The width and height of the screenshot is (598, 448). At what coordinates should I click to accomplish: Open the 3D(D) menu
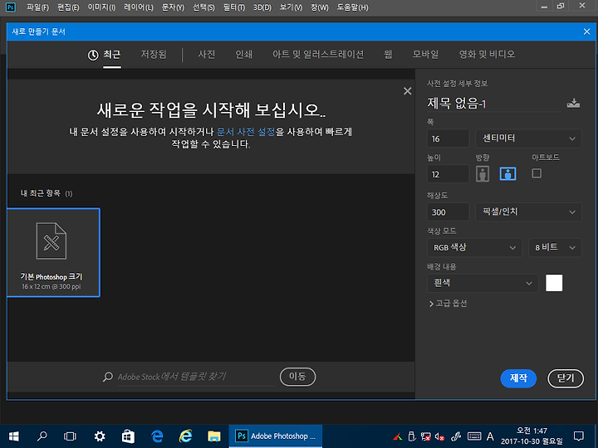click(262, 7)
